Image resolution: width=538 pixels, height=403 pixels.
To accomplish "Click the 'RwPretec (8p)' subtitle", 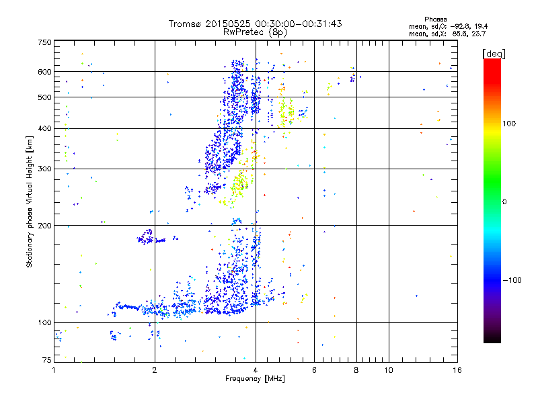I will coord(255,32).
